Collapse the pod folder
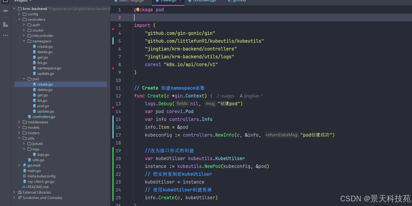Viewport: 412px width, 206px height. coord(24,79)
